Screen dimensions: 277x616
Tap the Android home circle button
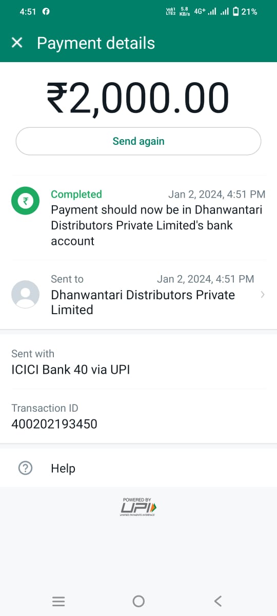pyautogui.click(x=138, y=601)
